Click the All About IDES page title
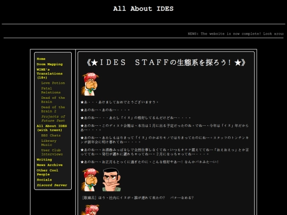This screenshot has width=287, height=215. point(143,8)
